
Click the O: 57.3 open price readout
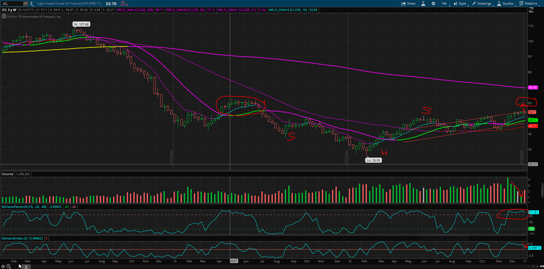[x=42, y=10]
